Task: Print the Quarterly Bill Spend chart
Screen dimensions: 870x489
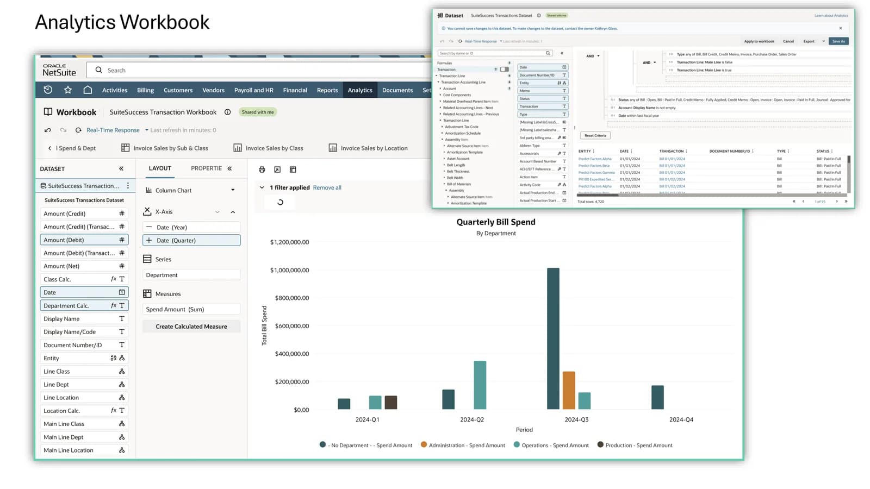Action: (262, 170)
